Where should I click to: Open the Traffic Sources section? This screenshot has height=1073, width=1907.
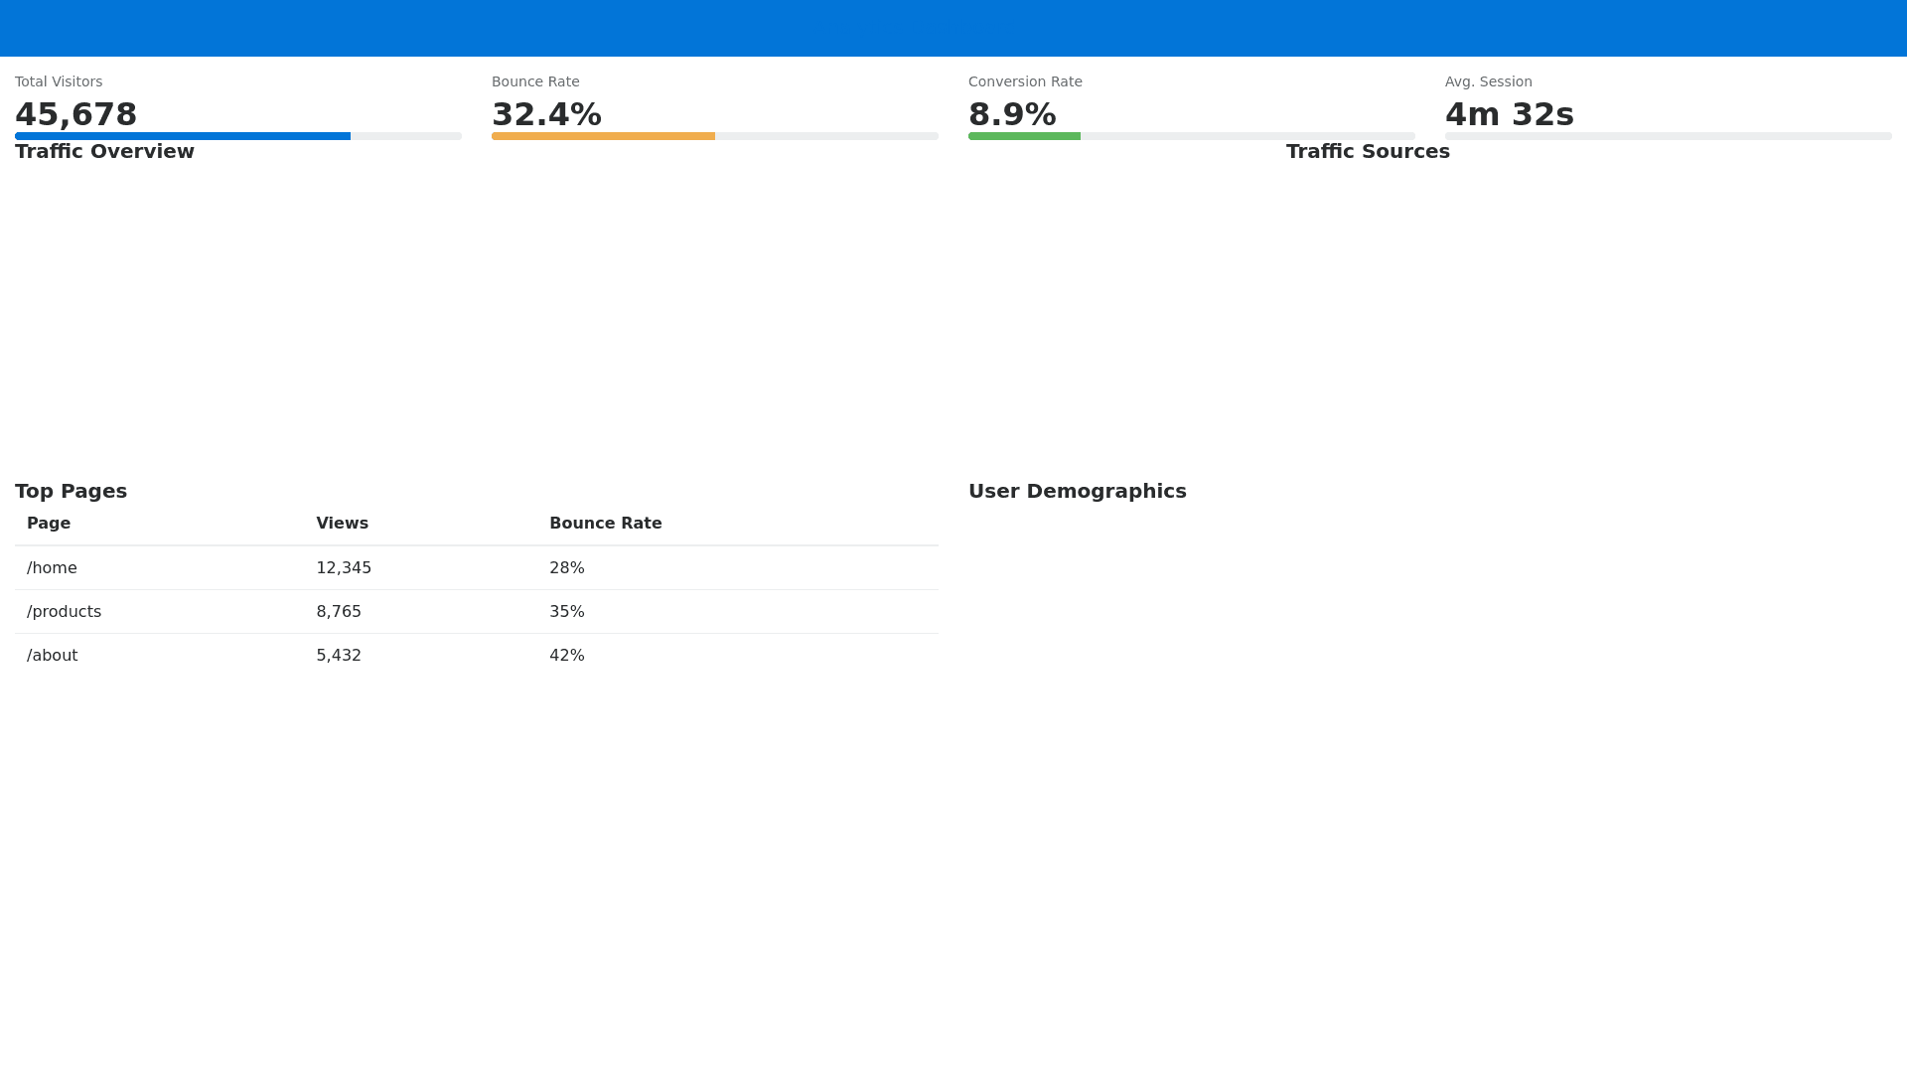coord(1368,151)
